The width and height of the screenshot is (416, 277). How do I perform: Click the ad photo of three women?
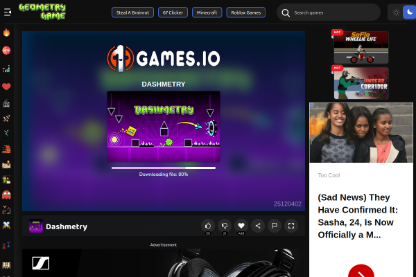pos(361,132)
